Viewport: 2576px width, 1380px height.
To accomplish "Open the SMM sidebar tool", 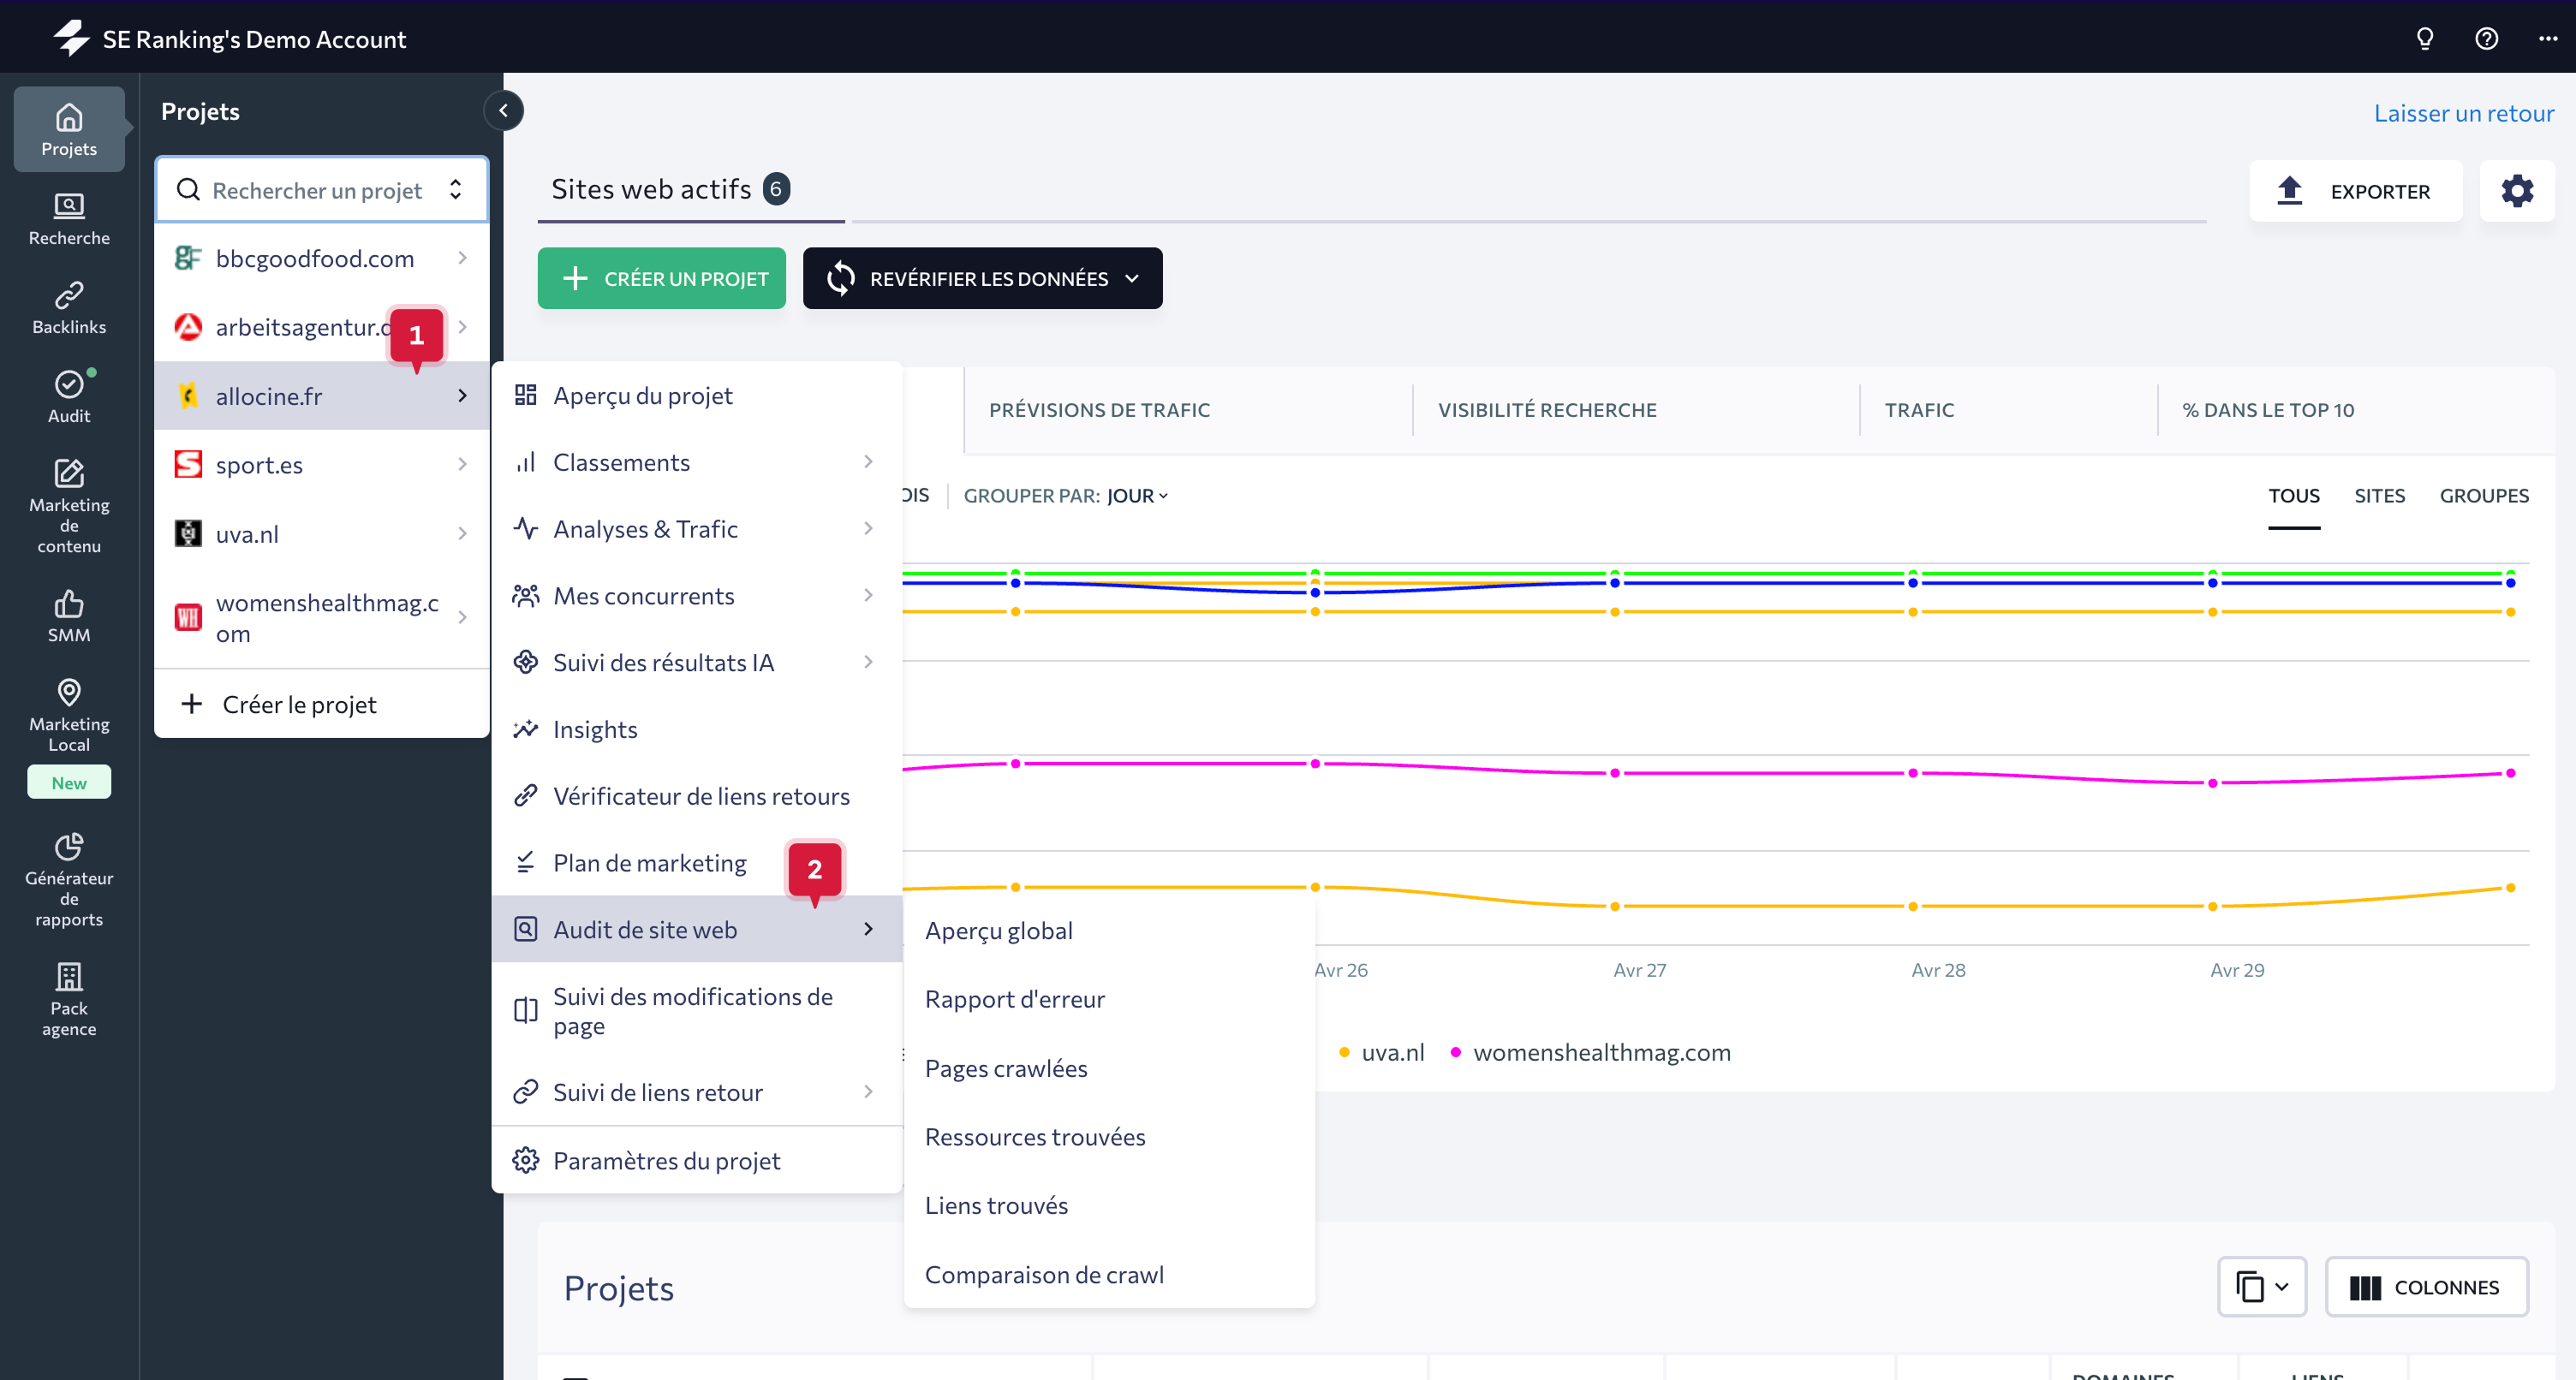I will [x=69, y=615].
